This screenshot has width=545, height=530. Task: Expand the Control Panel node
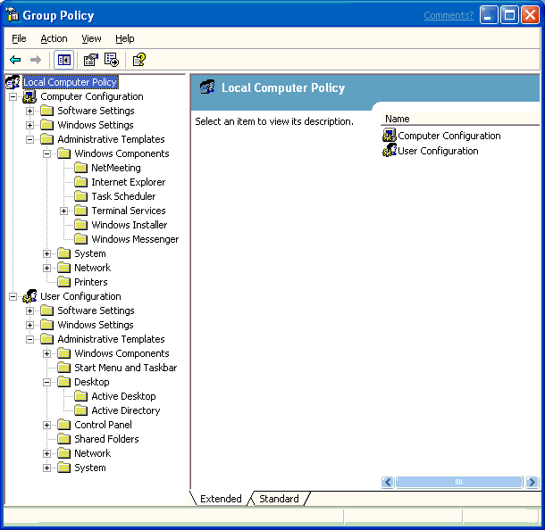pyautogui.click(x=47, y=426)
